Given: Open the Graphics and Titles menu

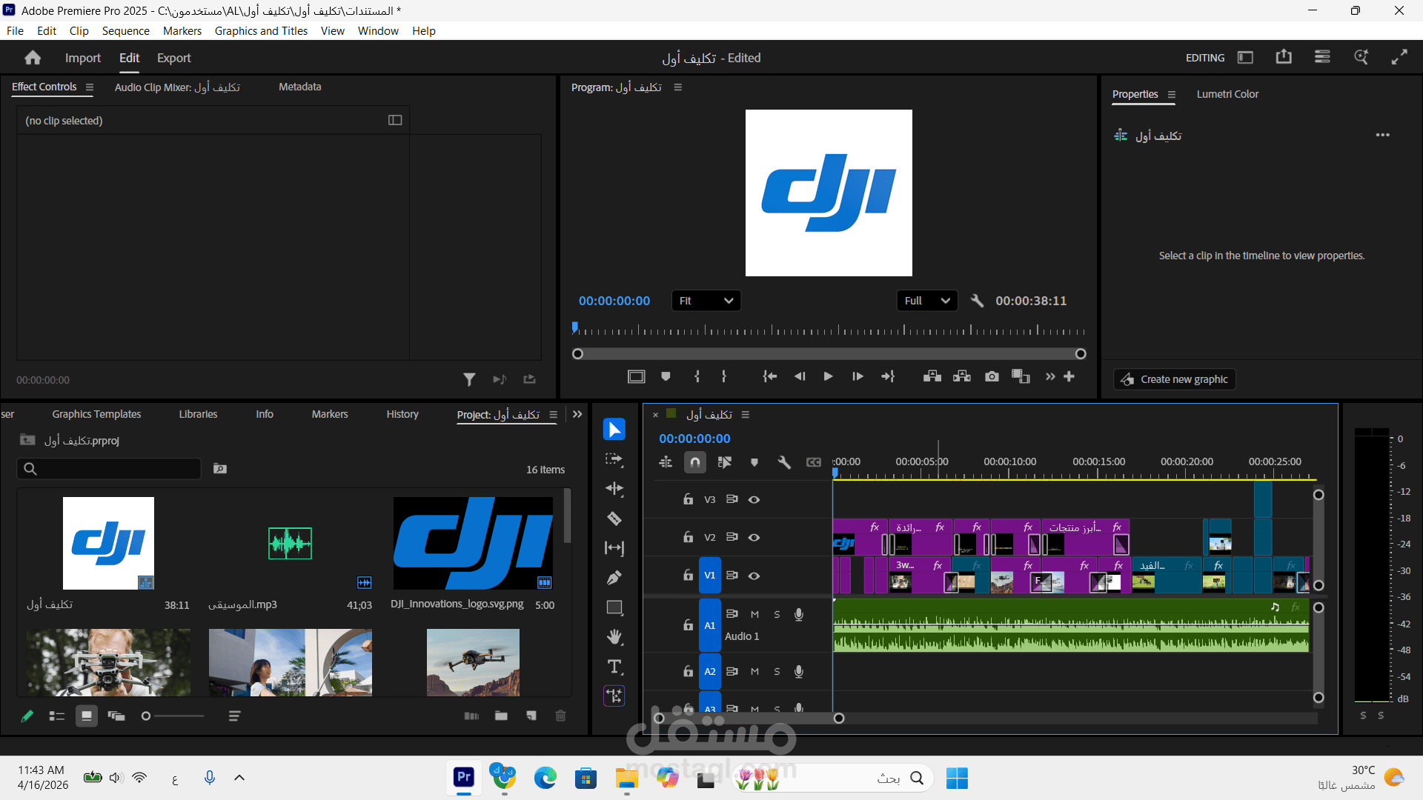Looking at the screenshot, I should tap(261, 31).
